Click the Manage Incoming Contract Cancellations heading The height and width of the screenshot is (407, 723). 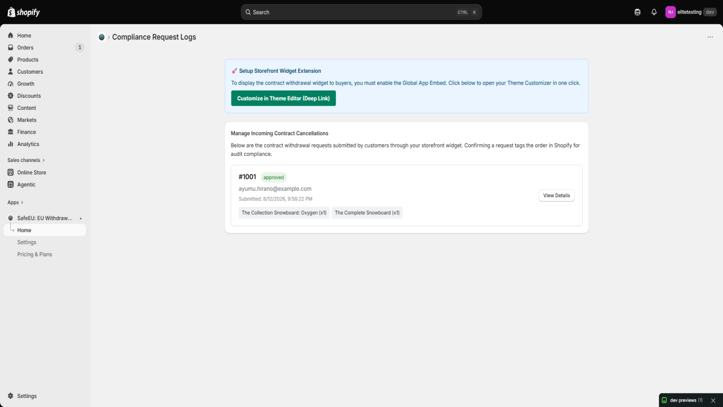tap(279, 133)
